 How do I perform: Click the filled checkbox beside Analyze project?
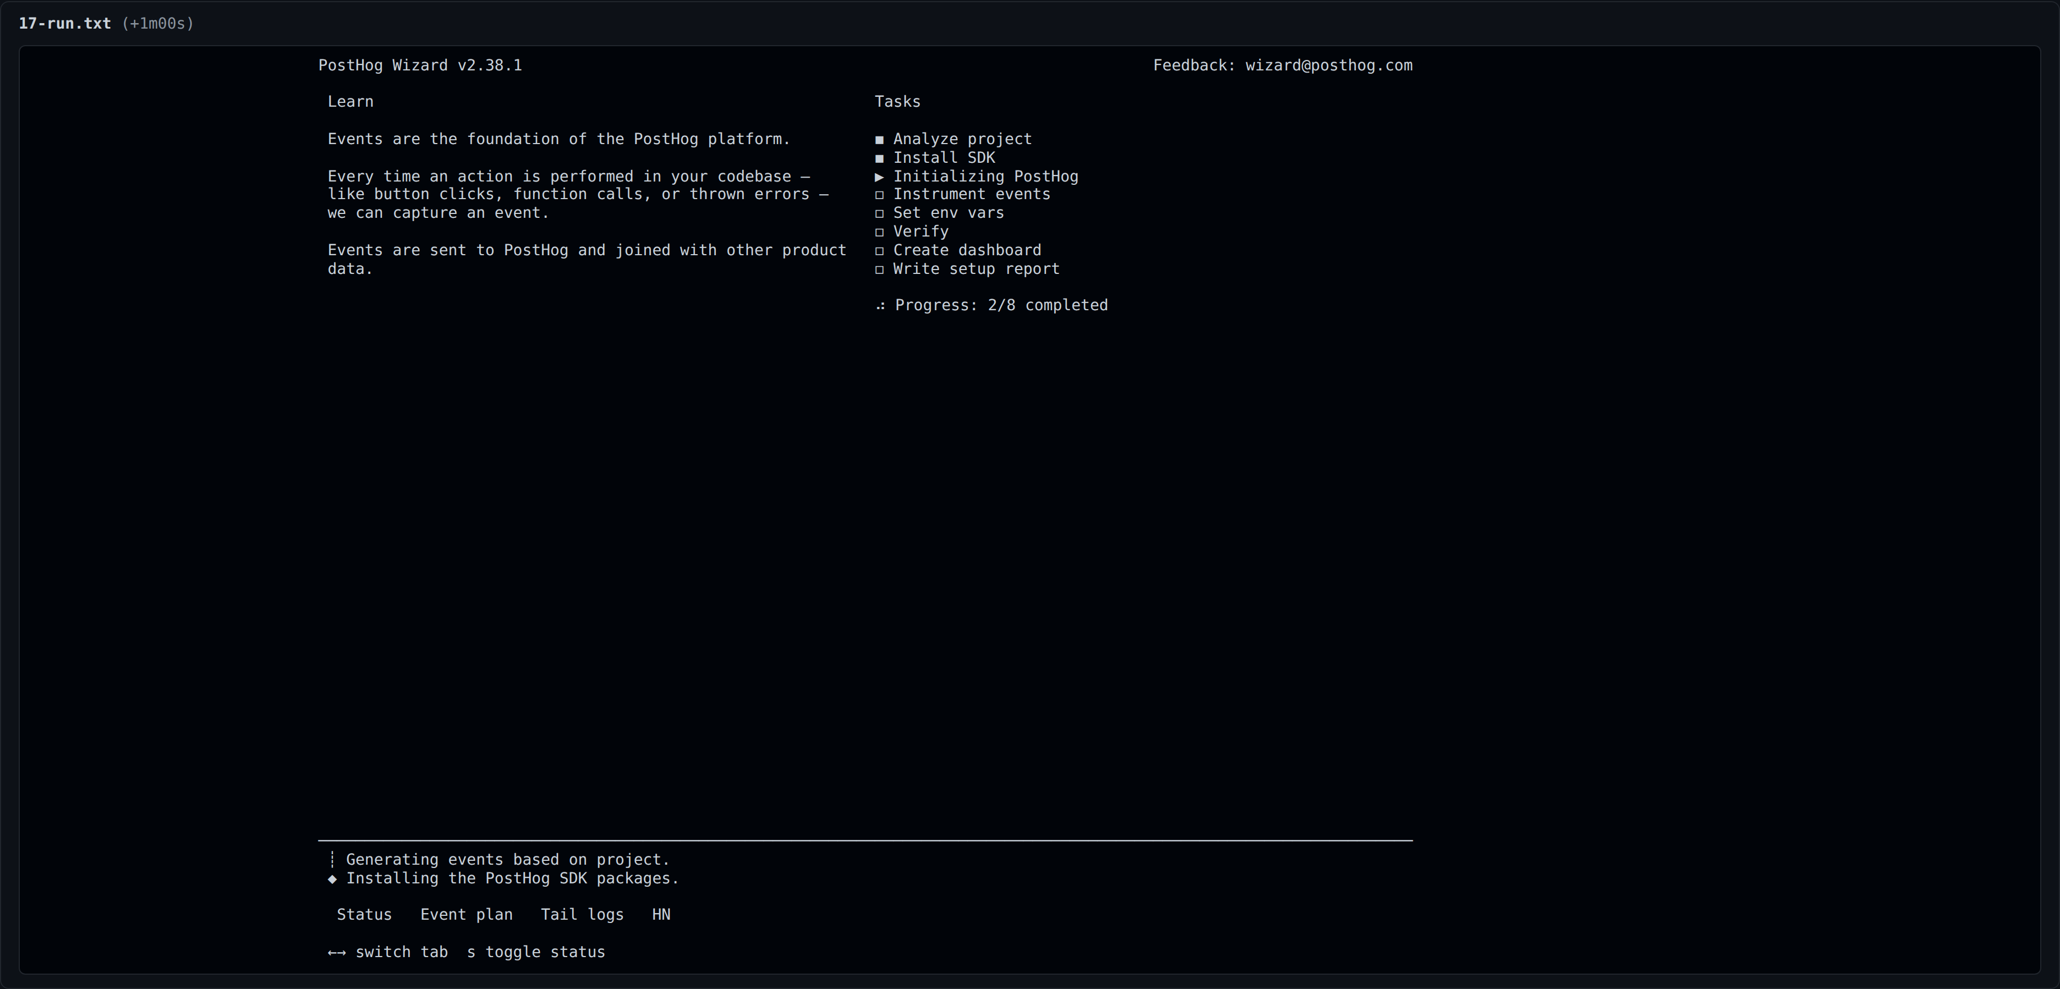pos(880,139)
